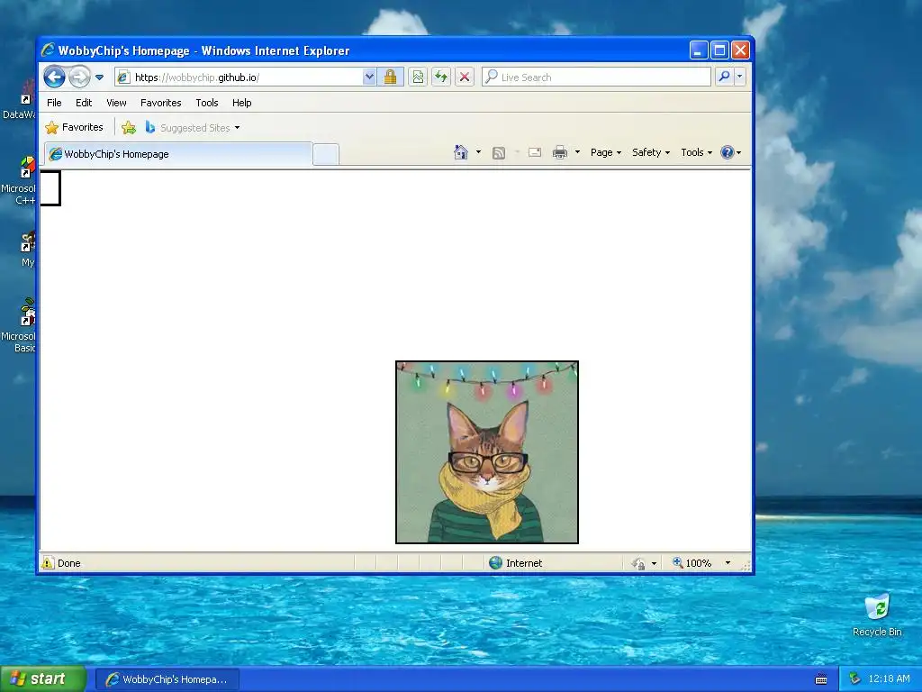Click the security lock icon
The height and width of the screenshot is (692, 922).
(x=390, y=77)
